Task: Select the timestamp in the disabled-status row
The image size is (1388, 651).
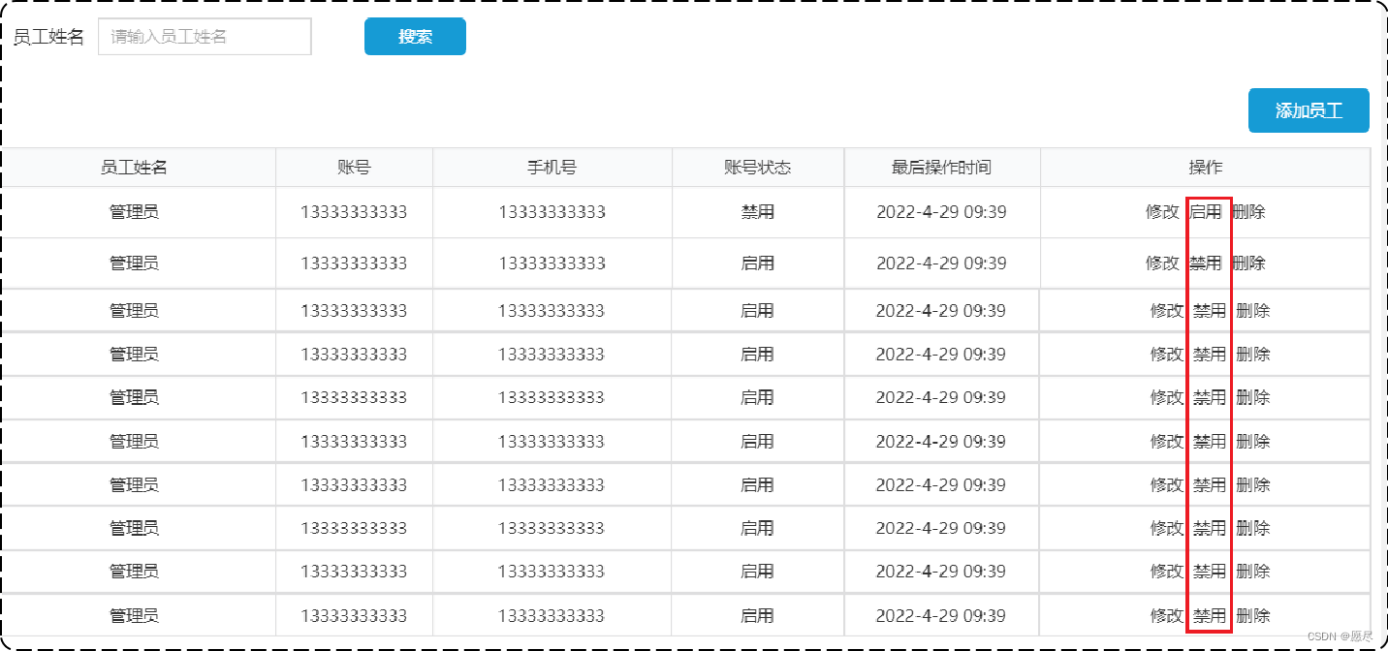Action: click(x=941, y=211)
